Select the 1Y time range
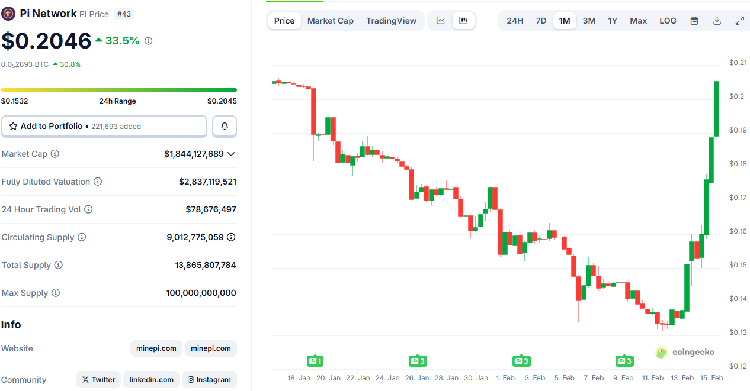 coord(613,20)
